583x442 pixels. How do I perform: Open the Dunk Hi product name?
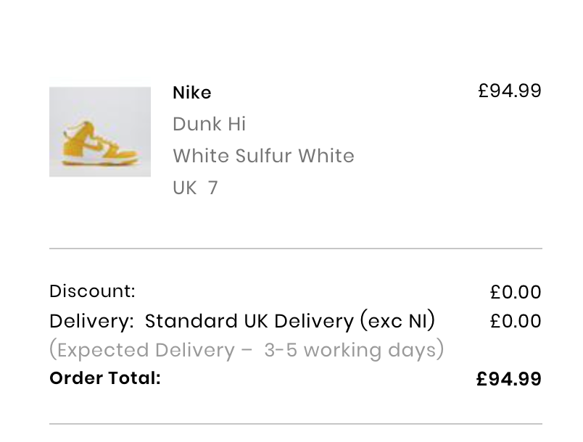point(210,124)
